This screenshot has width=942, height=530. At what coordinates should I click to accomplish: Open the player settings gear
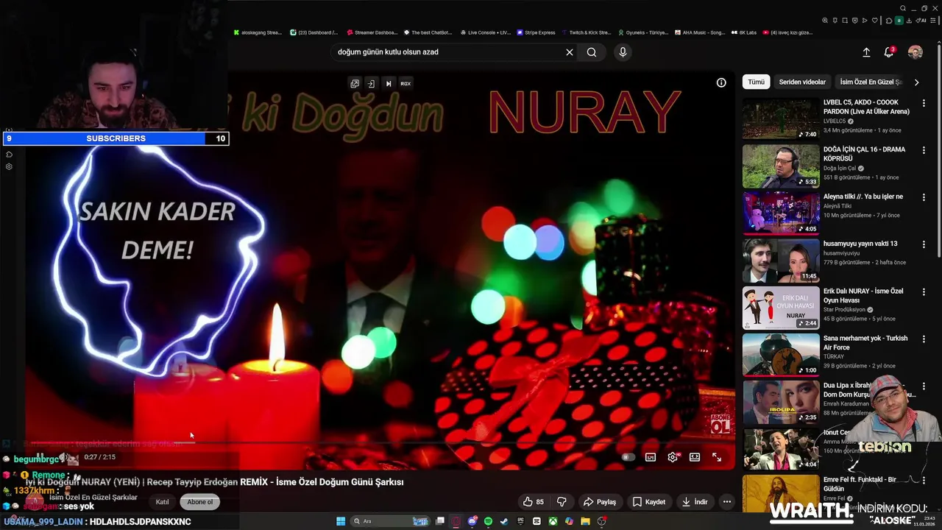(x=673, y=457)
